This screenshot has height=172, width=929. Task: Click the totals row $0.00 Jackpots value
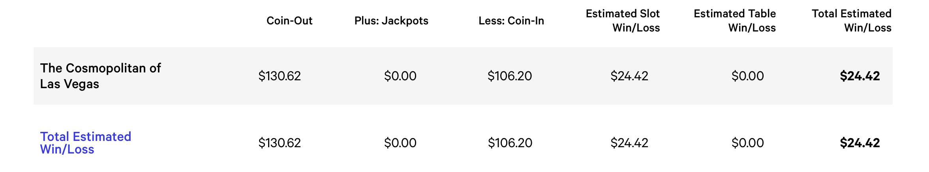400,143
